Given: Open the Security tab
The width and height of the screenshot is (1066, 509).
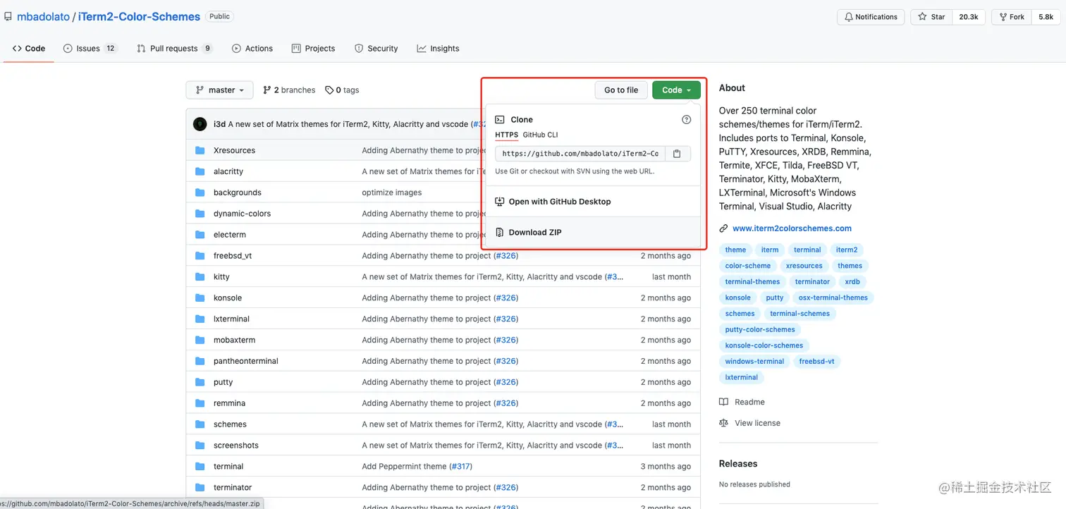Looking at the screenshot, I should click(x=376, y=49).
